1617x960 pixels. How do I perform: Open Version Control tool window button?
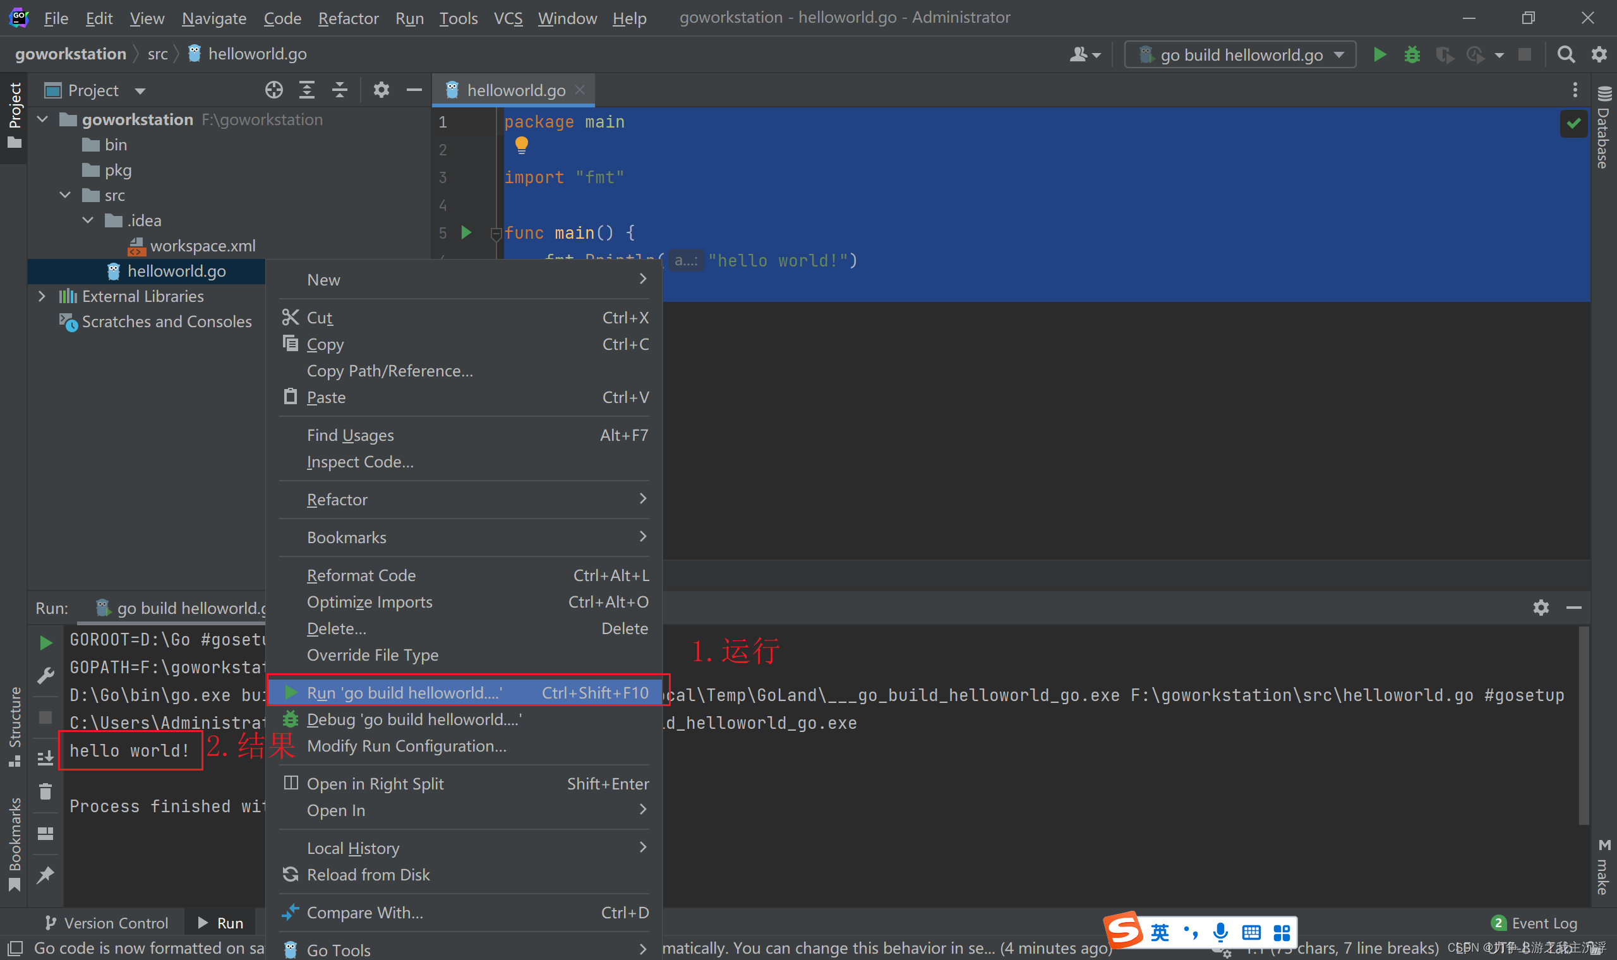click(x=107, y=923)
